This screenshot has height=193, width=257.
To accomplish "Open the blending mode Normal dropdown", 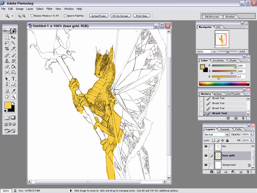I will (x=227, y=134).
